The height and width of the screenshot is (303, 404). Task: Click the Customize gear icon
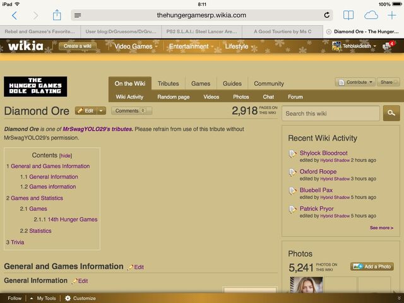point(68,298)
